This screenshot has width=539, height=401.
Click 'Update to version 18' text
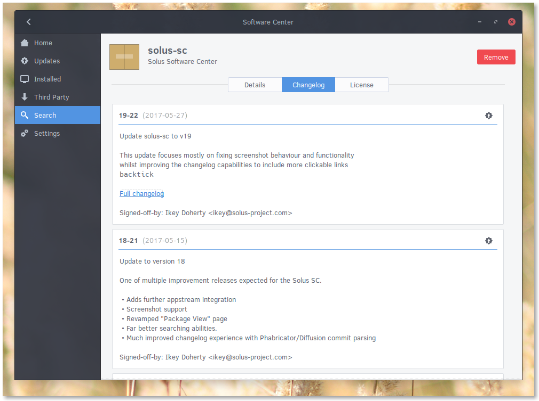click(152, 261)
